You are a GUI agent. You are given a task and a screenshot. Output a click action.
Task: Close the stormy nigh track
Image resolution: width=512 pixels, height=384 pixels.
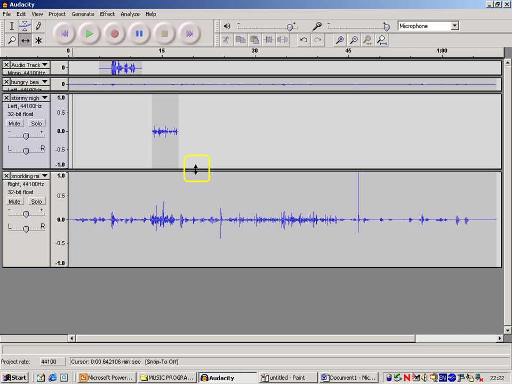(x=6, y=98)
